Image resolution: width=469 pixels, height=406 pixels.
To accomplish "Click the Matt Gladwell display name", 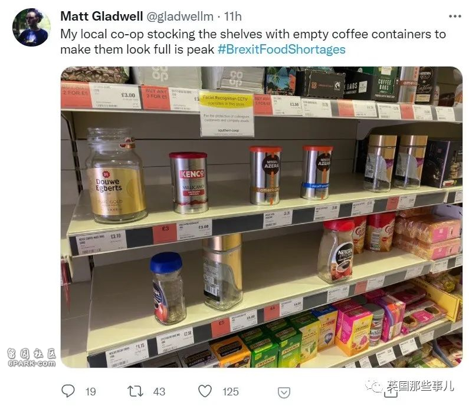I will 101,16.
